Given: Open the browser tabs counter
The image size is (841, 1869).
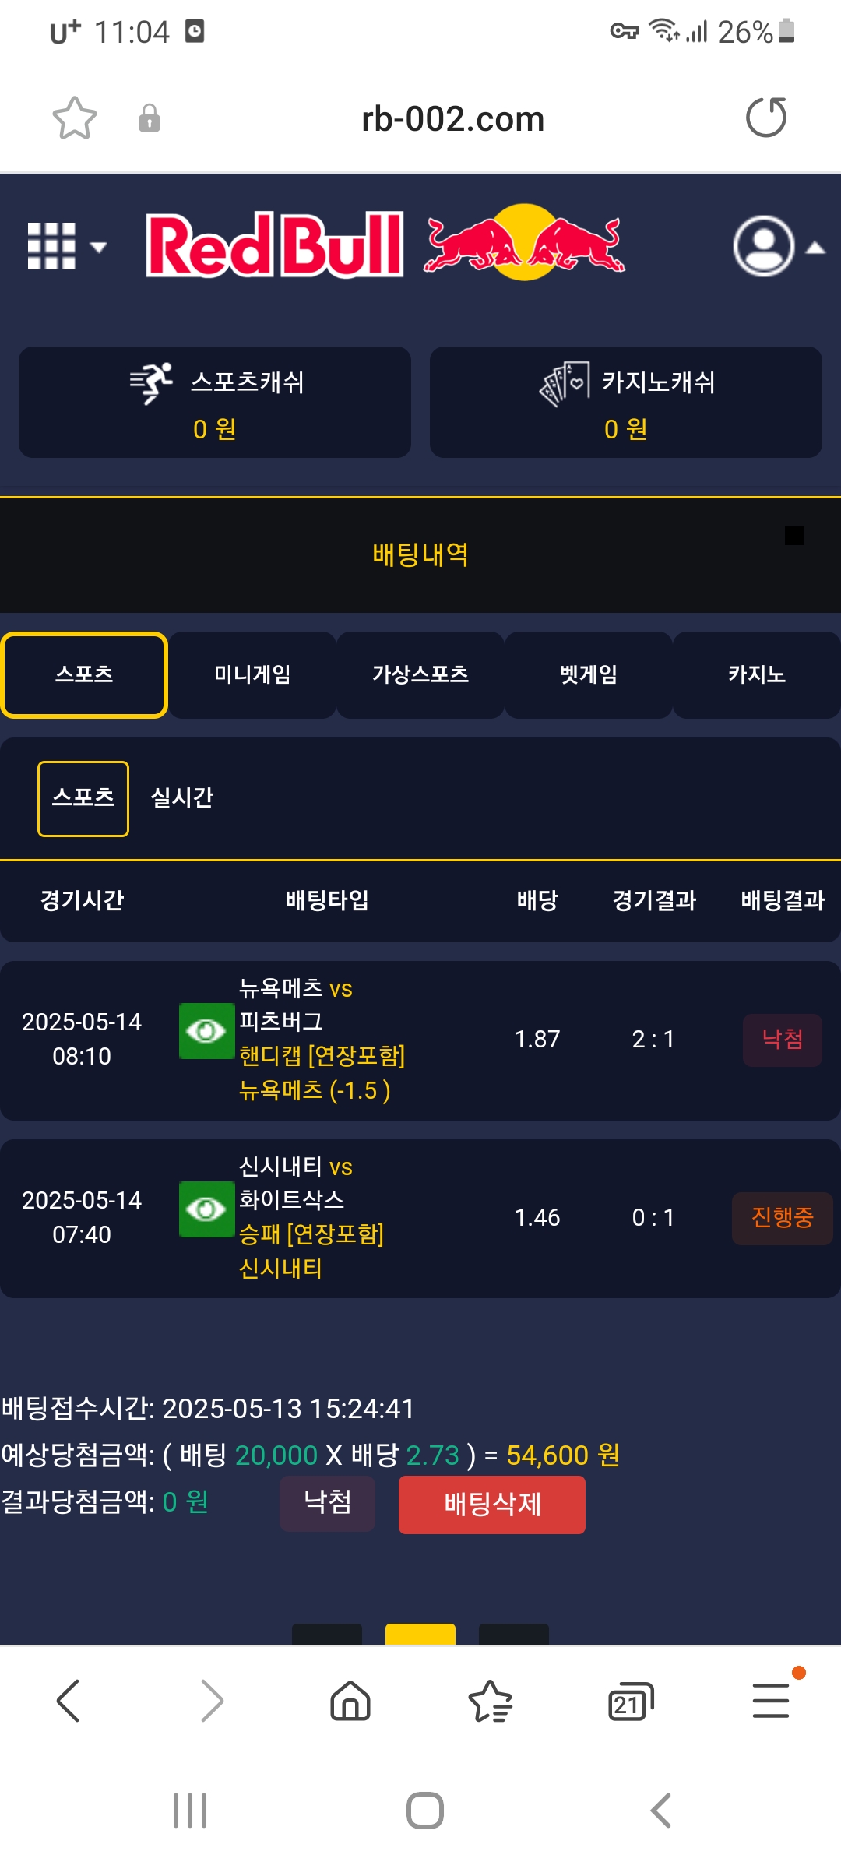Looking at the screenshot, I should point(630,1701).
